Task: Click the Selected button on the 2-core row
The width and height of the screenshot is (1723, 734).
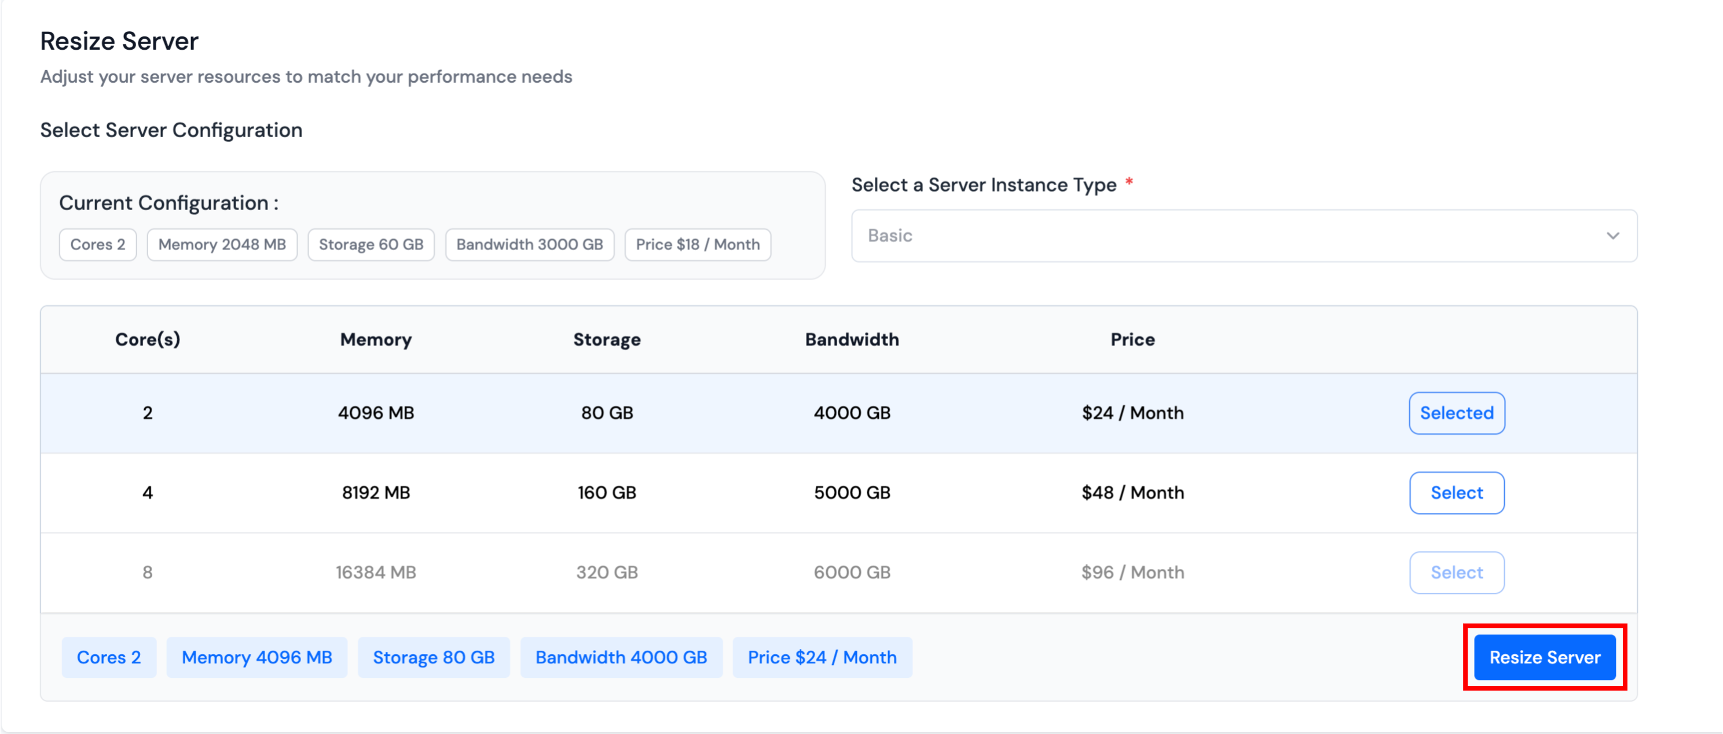Action: pos(1457,413)
